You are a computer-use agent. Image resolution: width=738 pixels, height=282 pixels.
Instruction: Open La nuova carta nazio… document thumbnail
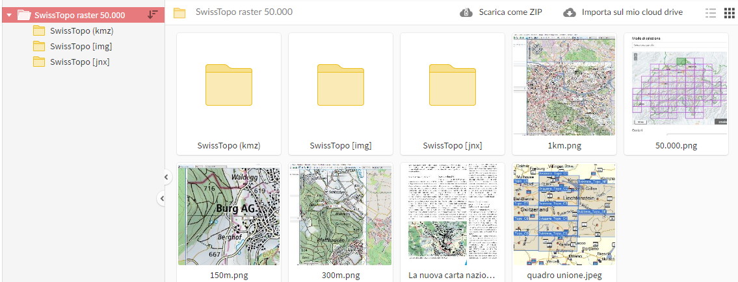[453, 214]
